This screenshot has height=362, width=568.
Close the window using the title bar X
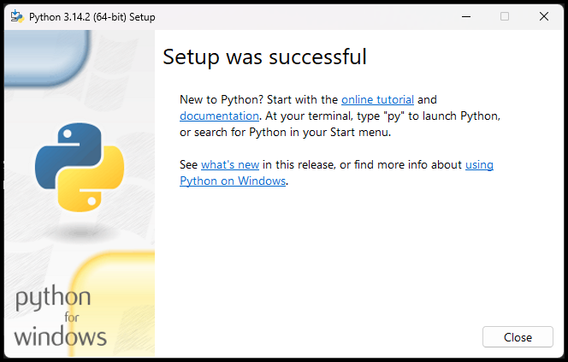[x=544, y=16]
